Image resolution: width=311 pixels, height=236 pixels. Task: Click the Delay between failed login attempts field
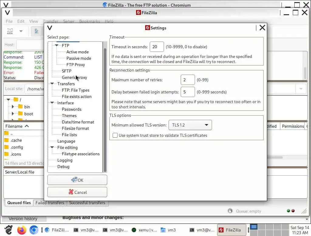(188, 92)
